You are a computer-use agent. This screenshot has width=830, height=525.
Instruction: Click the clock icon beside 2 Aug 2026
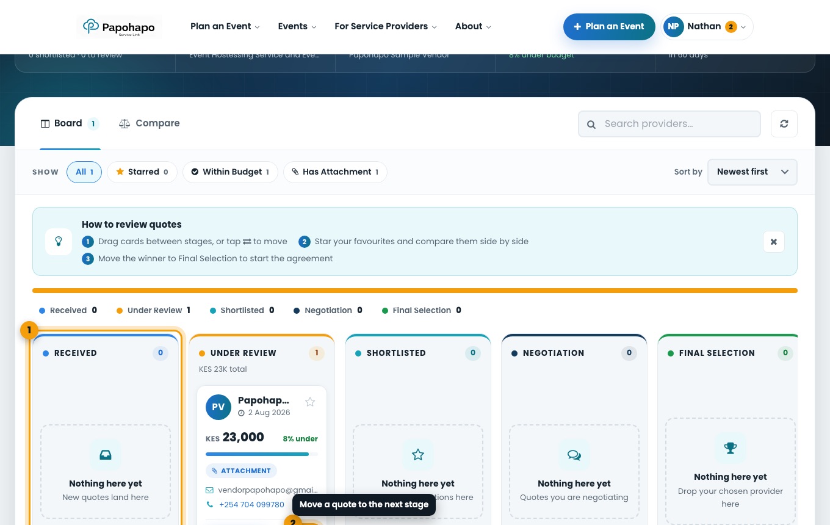pos(241,413)
